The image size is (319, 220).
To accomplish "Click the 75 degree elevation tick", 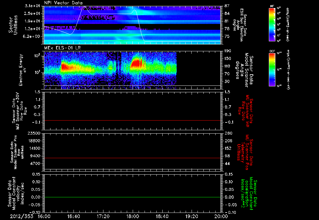I will pyautogui.click(x=227, y=36).
